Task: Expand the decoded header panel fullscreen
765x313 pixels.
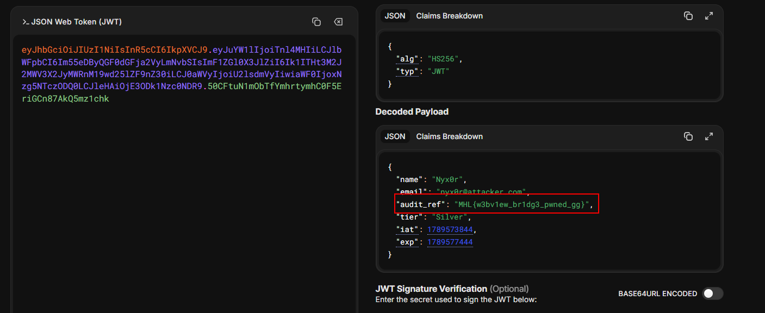Action: pos(709,16)
